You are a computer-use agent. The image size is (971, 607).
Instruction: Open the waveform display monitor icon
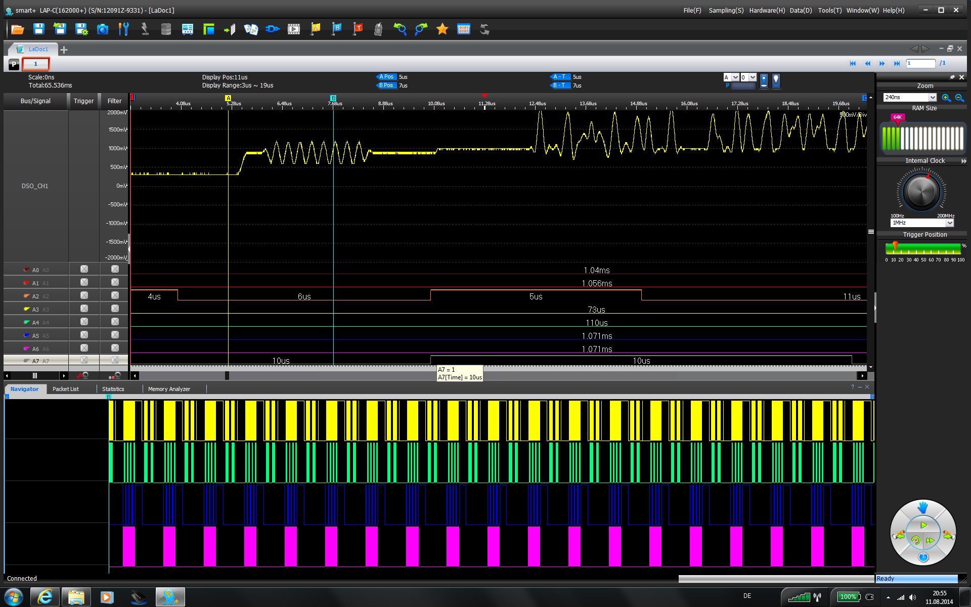(188, 29)
